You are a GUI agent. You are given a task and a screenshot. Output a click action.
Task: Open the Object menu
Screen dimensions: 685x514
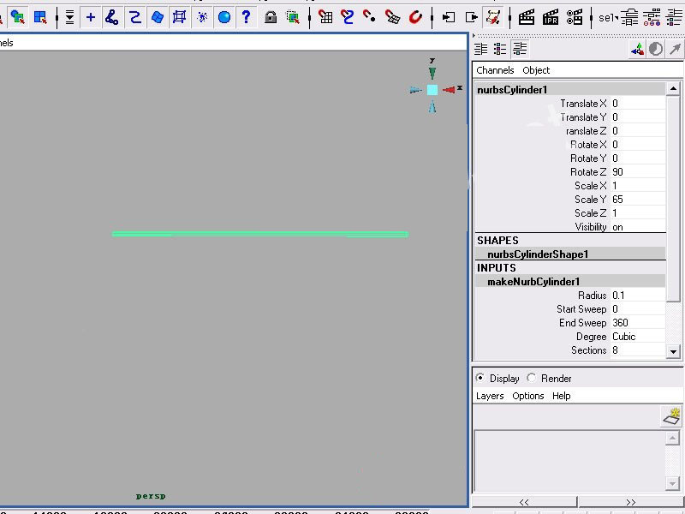tap(536, 70)
